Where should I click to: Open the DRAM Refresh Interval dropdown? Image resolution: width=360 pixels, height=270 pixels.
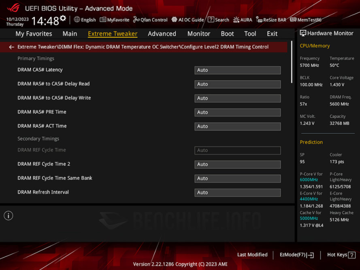237,192
